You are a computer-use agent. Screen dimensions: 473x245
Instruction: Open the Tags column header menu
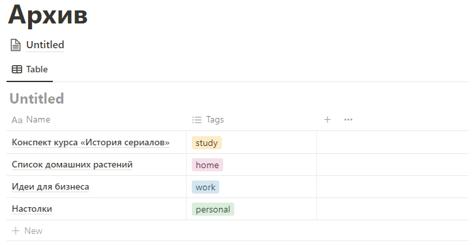252,120
